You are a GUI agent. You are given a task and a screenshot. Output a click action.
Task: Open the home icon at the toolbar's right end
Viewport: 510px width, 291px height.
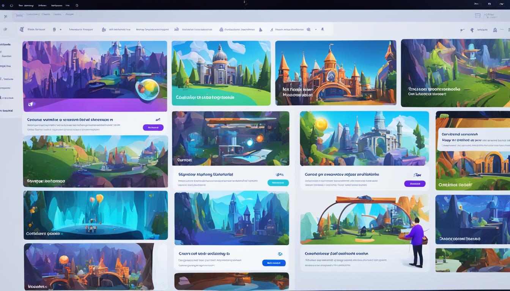click(x=495, y=30)
